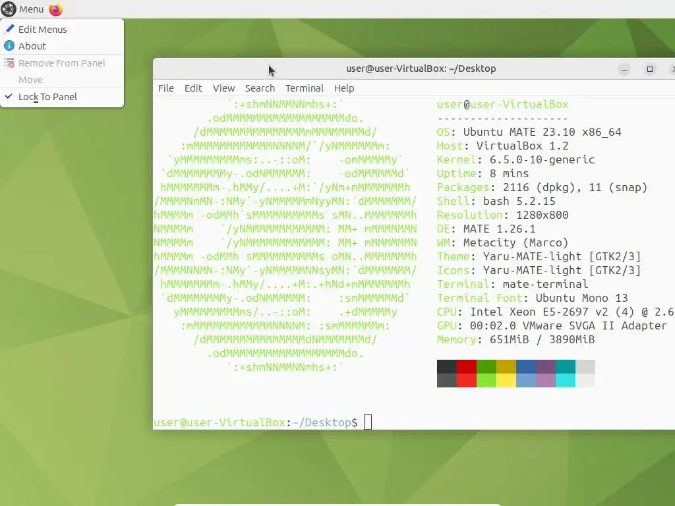This screenshot has width=675, height=506.
Task: Open the Menu button in panel
Action: [x=23, y=9]
